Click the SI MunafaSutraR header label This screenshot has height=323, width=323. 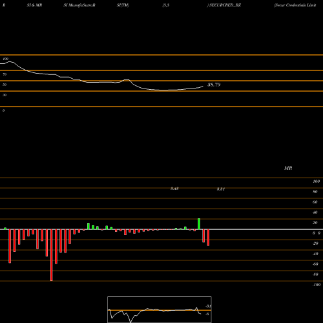pyautogui.click(x=79, y=5)
